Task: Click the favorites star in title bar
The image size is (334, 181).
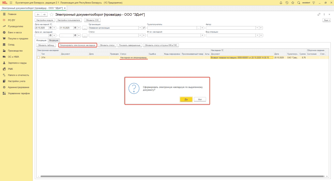Action: (x=293, y=3)
